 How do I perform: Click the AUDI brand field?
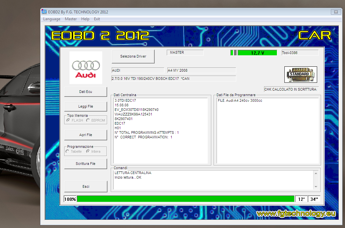point(138,70)
